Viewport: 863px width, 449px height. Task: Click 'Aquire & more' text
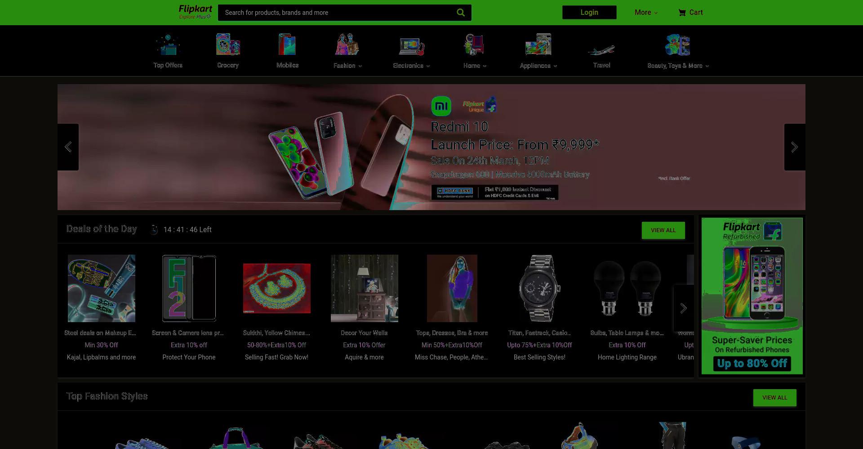[x=364, y=357]
